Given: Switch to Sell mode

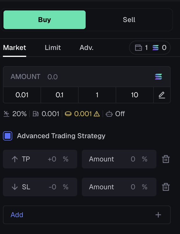Looking at the screenshot, I should 129,20.
